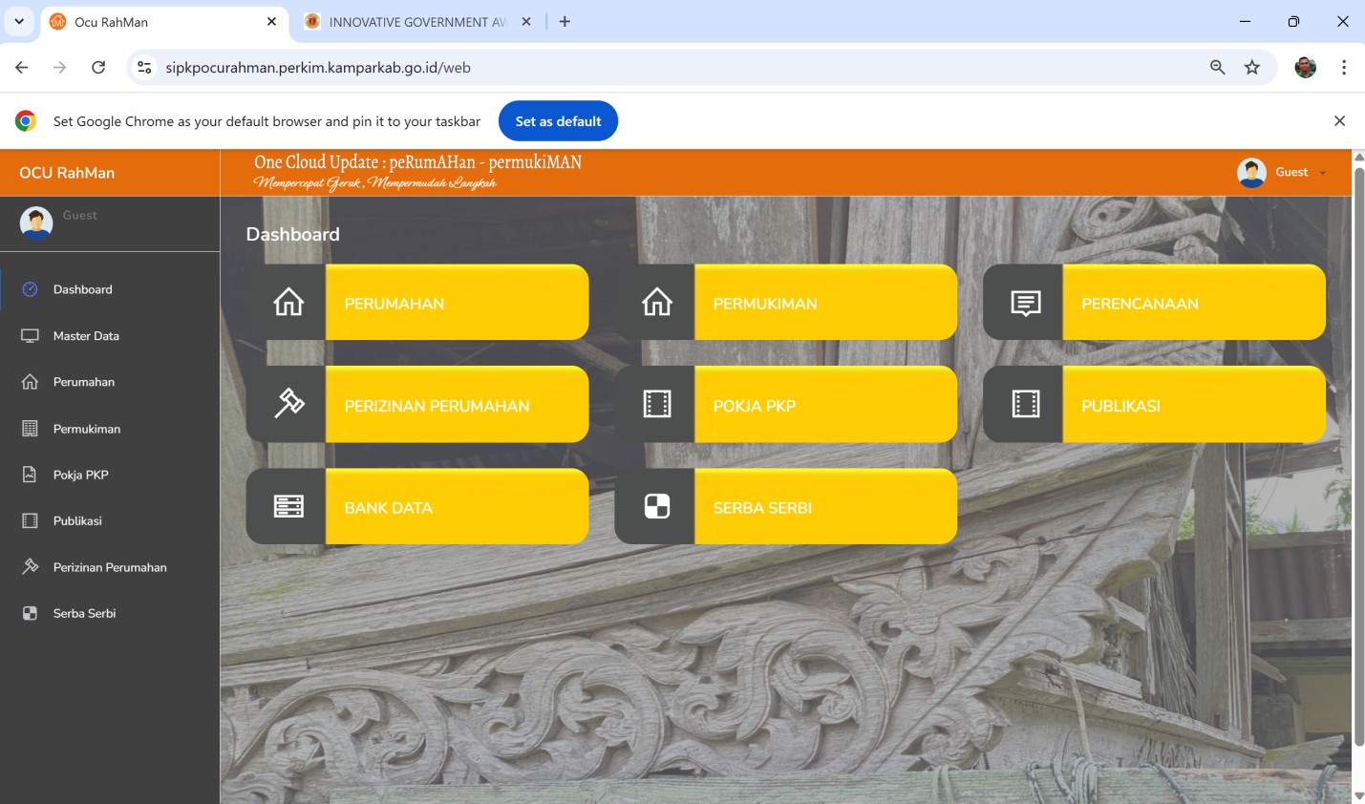The image size is (1365, 804).
Task: Click the Bank Data server icon
Action: (288, 507)
